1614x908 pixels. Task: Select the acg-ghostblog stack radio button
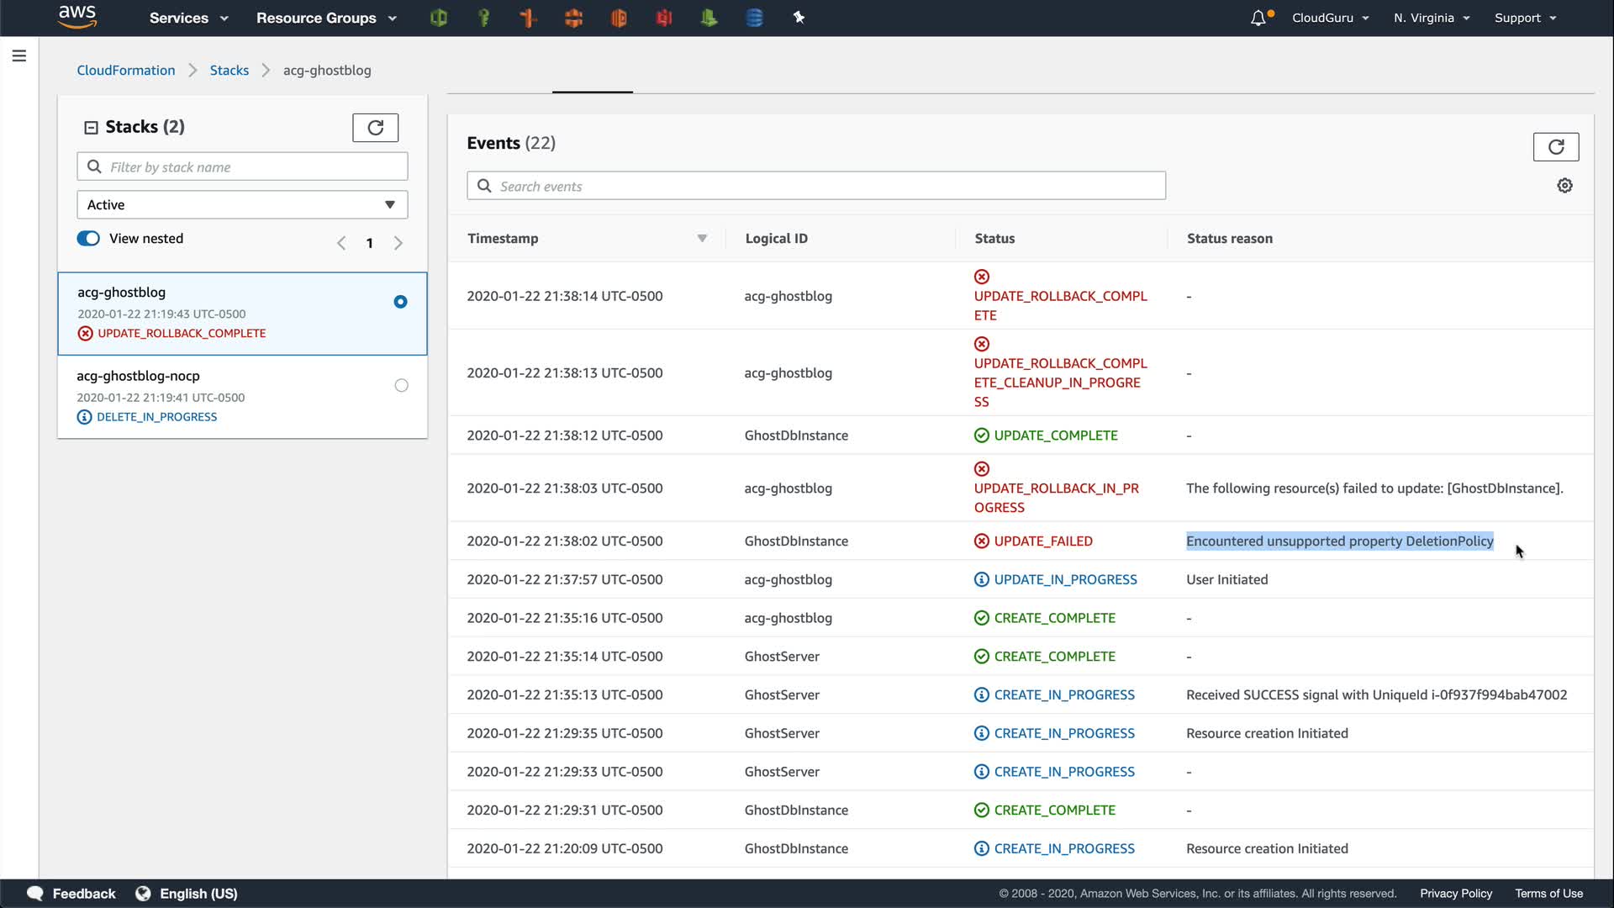401,302
